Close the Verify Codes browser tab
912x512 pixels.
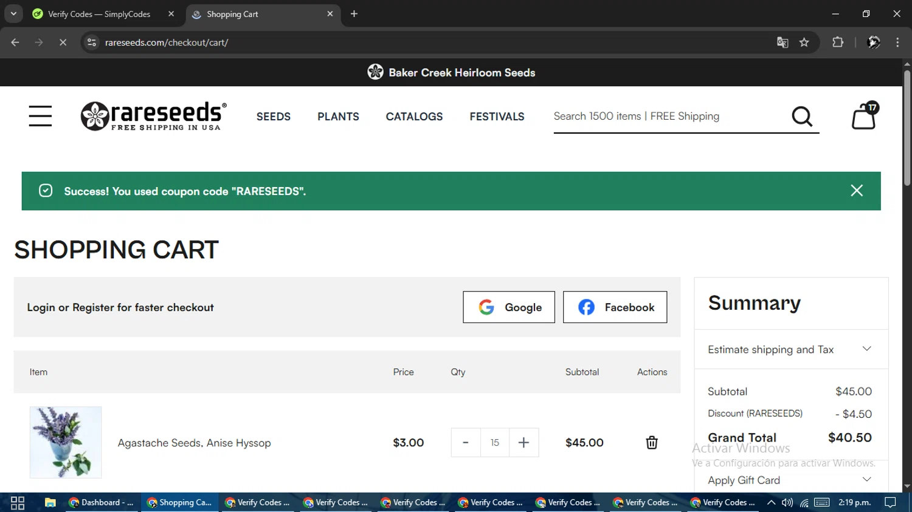point(171,14)
